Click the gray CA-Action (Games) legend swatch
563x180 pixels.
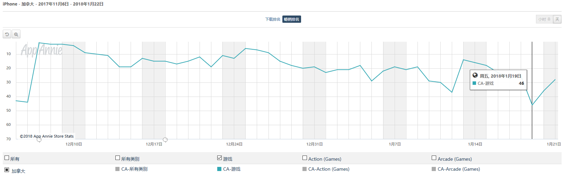click(305, 169)
